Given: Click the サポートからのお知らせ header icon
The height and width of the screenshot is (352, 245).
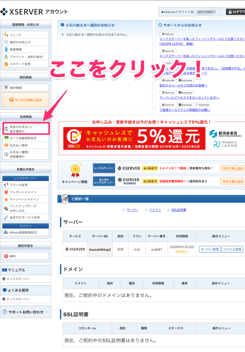Looking at the screenshot, I should 160,25.
